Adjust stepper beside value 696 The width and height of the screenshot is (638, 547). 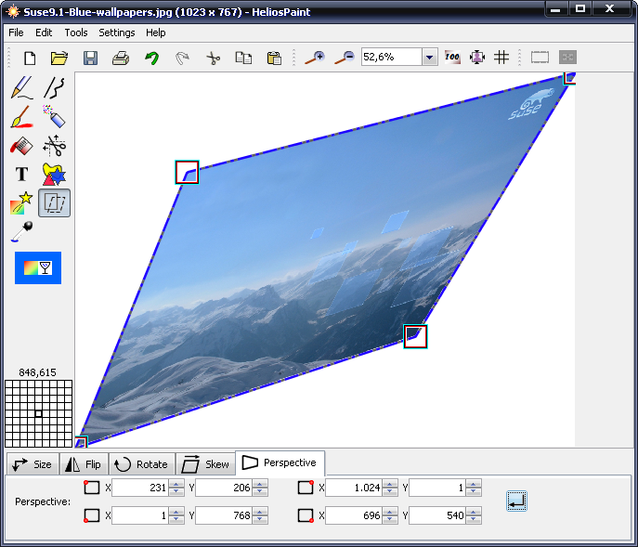click(390, 515)
